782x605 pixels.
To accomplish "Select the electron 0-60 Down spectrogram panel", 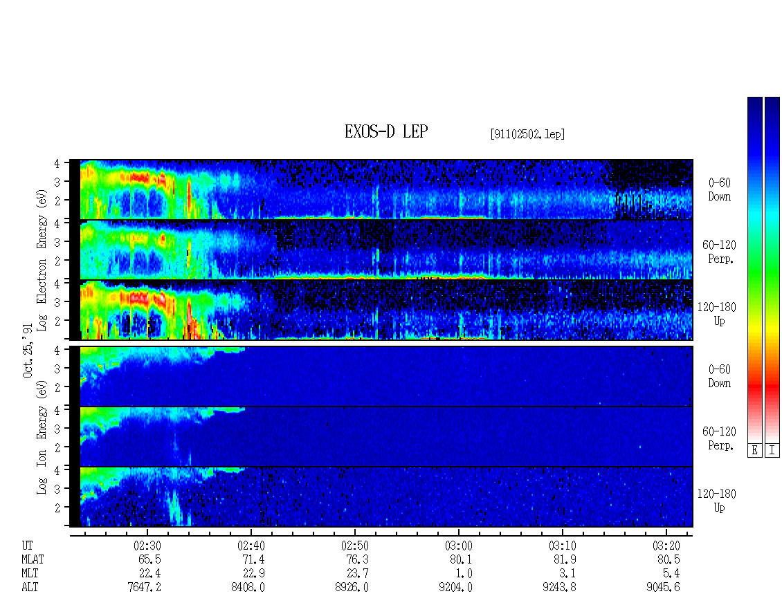I will pos(381,189).
